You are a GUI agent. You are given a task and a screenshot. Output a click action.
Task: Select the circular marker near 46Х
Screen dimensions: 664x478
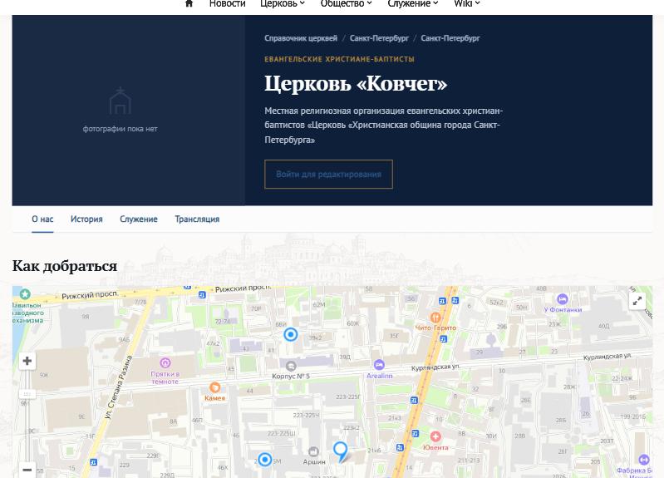point(265,460)
